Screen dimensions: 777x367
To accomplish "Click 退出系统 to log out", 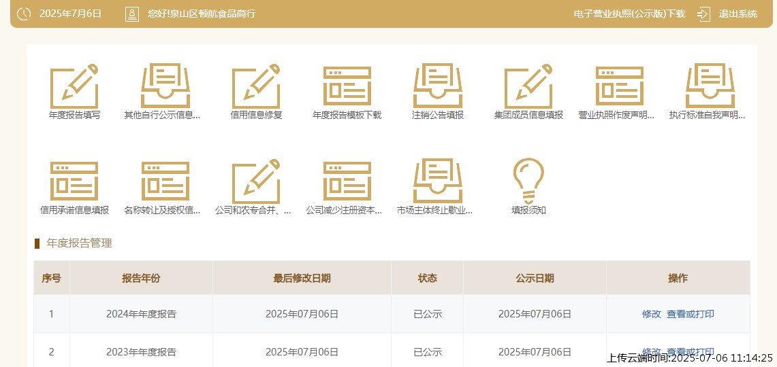I will point(738,14).
